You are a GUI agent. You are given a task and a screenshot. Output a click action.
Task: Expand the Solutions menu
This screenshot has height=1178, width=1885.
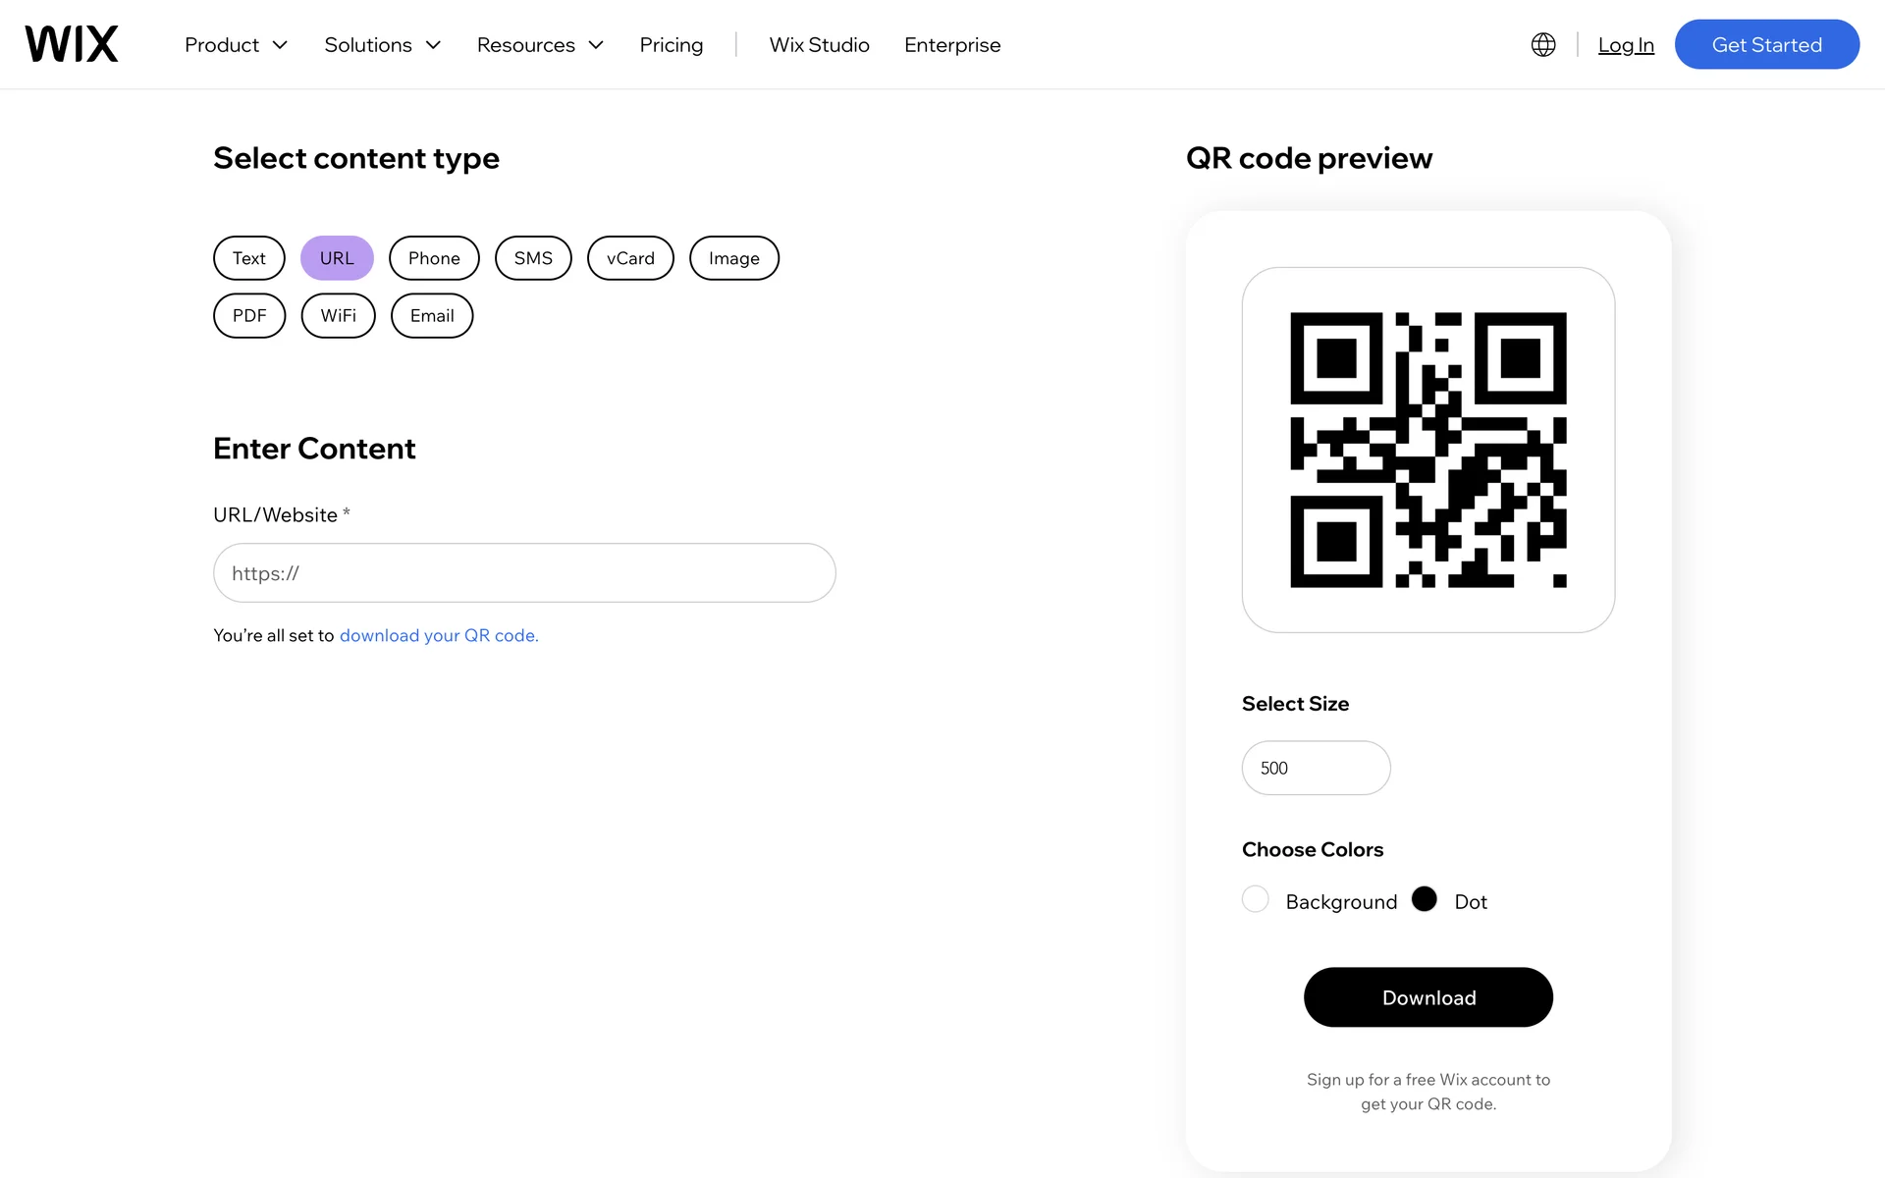[383, 44]
